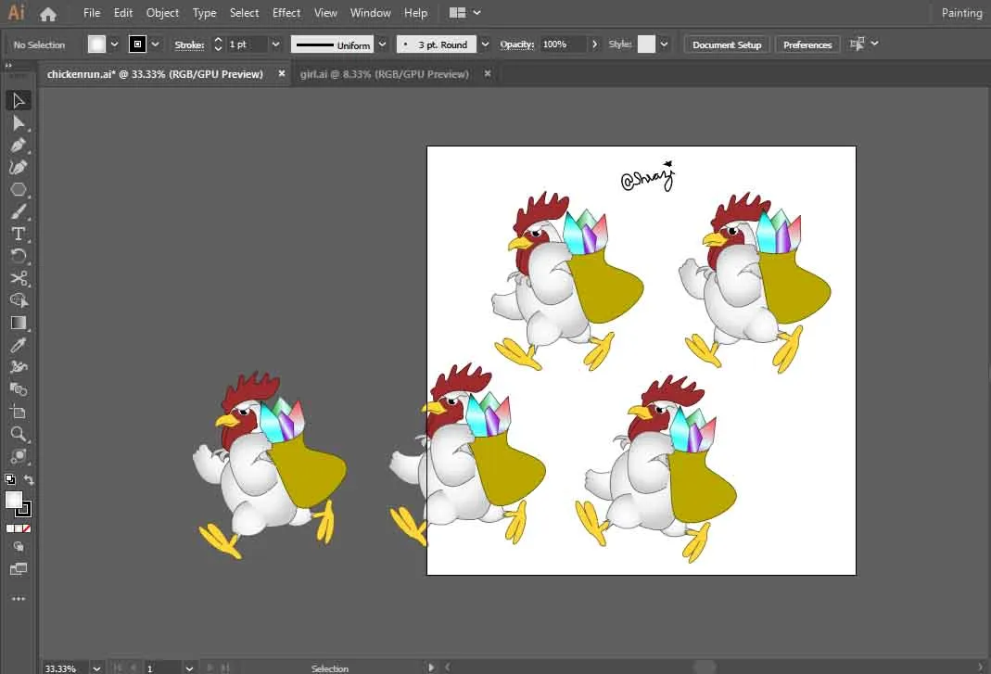Select the Selection tool (black arrow)
The height and width of the screenshot is (674, 991).
tap(19, 100)
